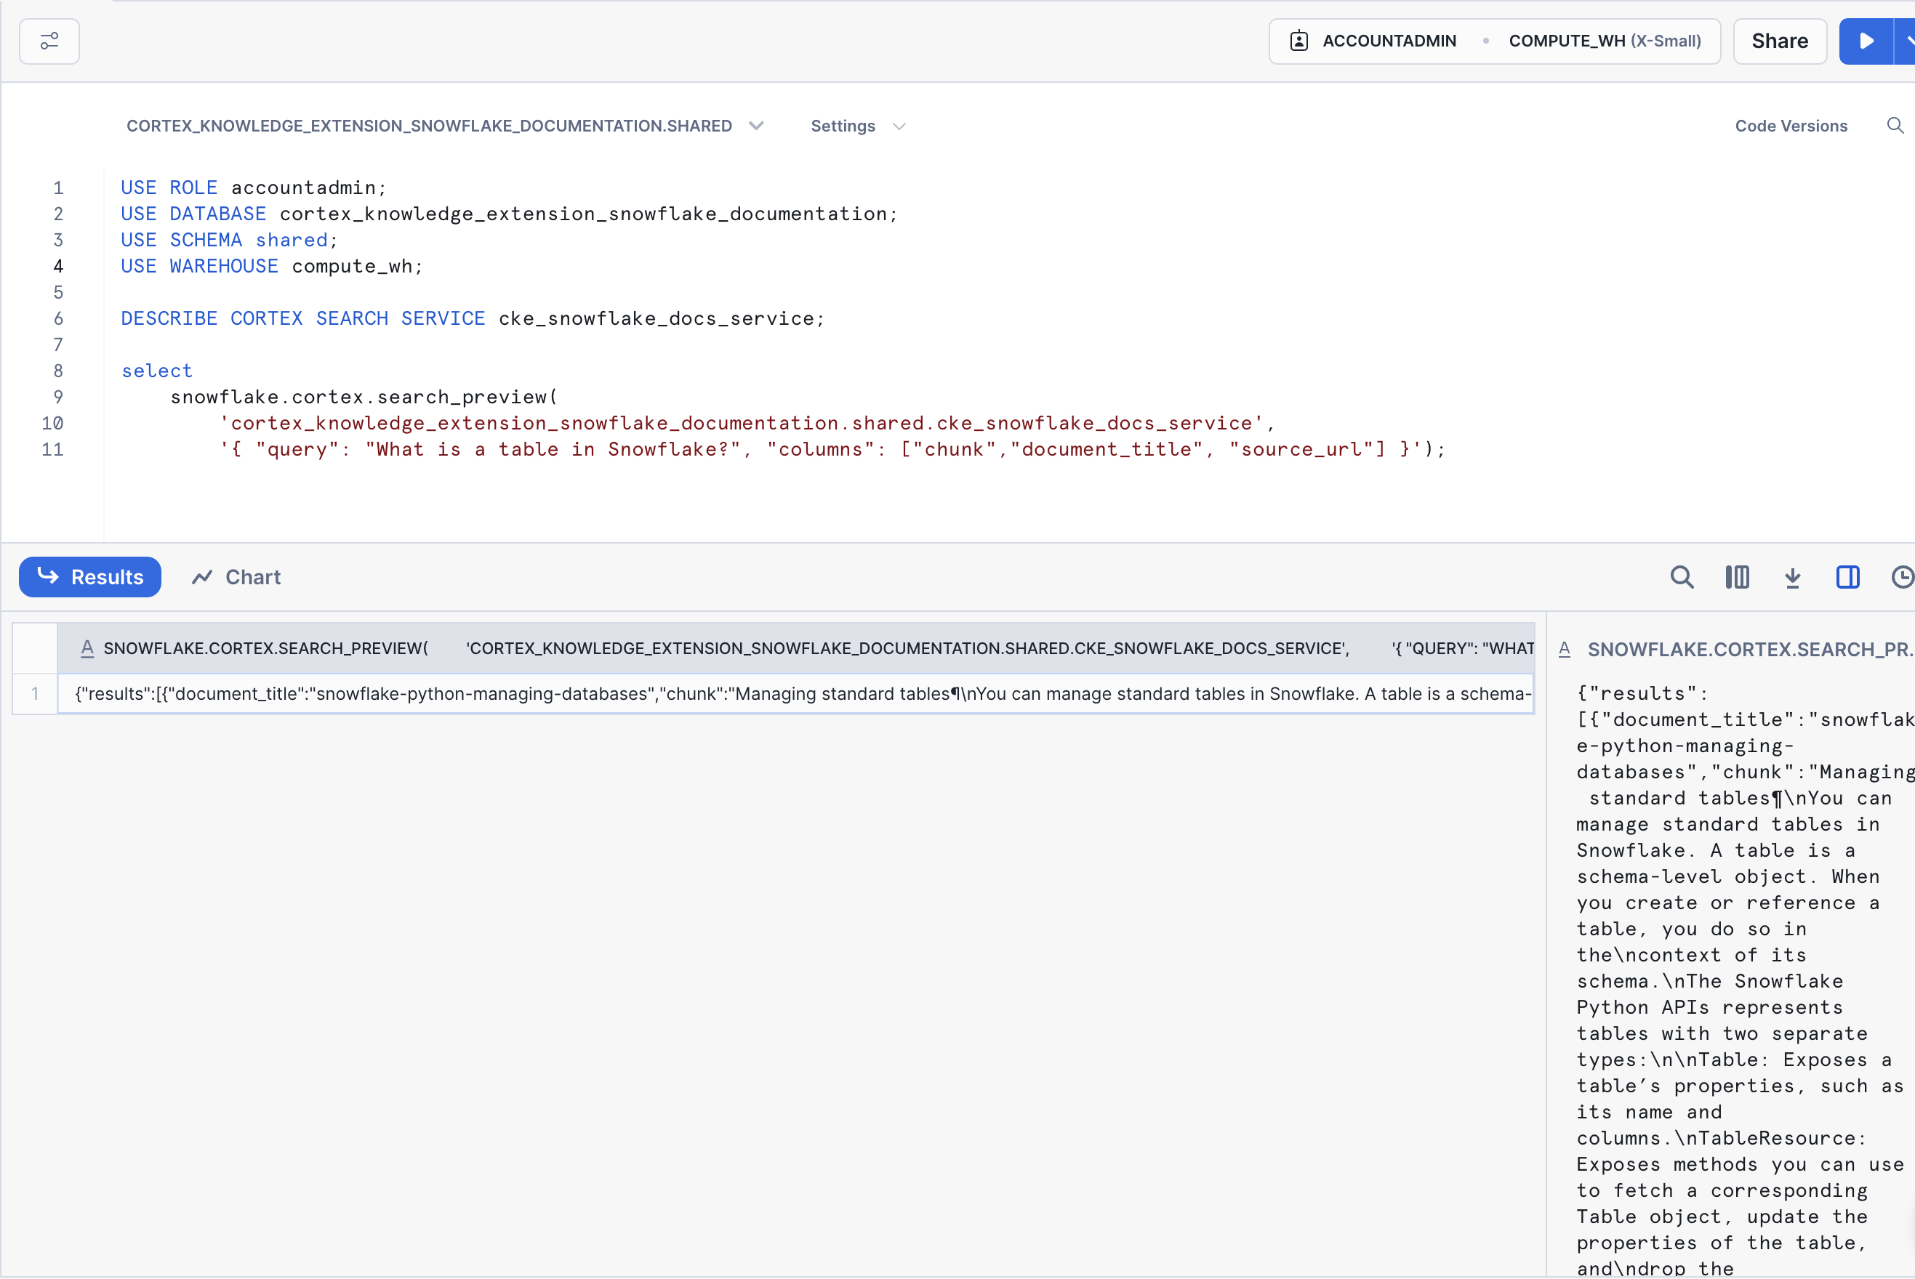This screenshot has height=1279, width=1915.
Task: Toggle the results side panel view
Action: (x=1847, y=577)
